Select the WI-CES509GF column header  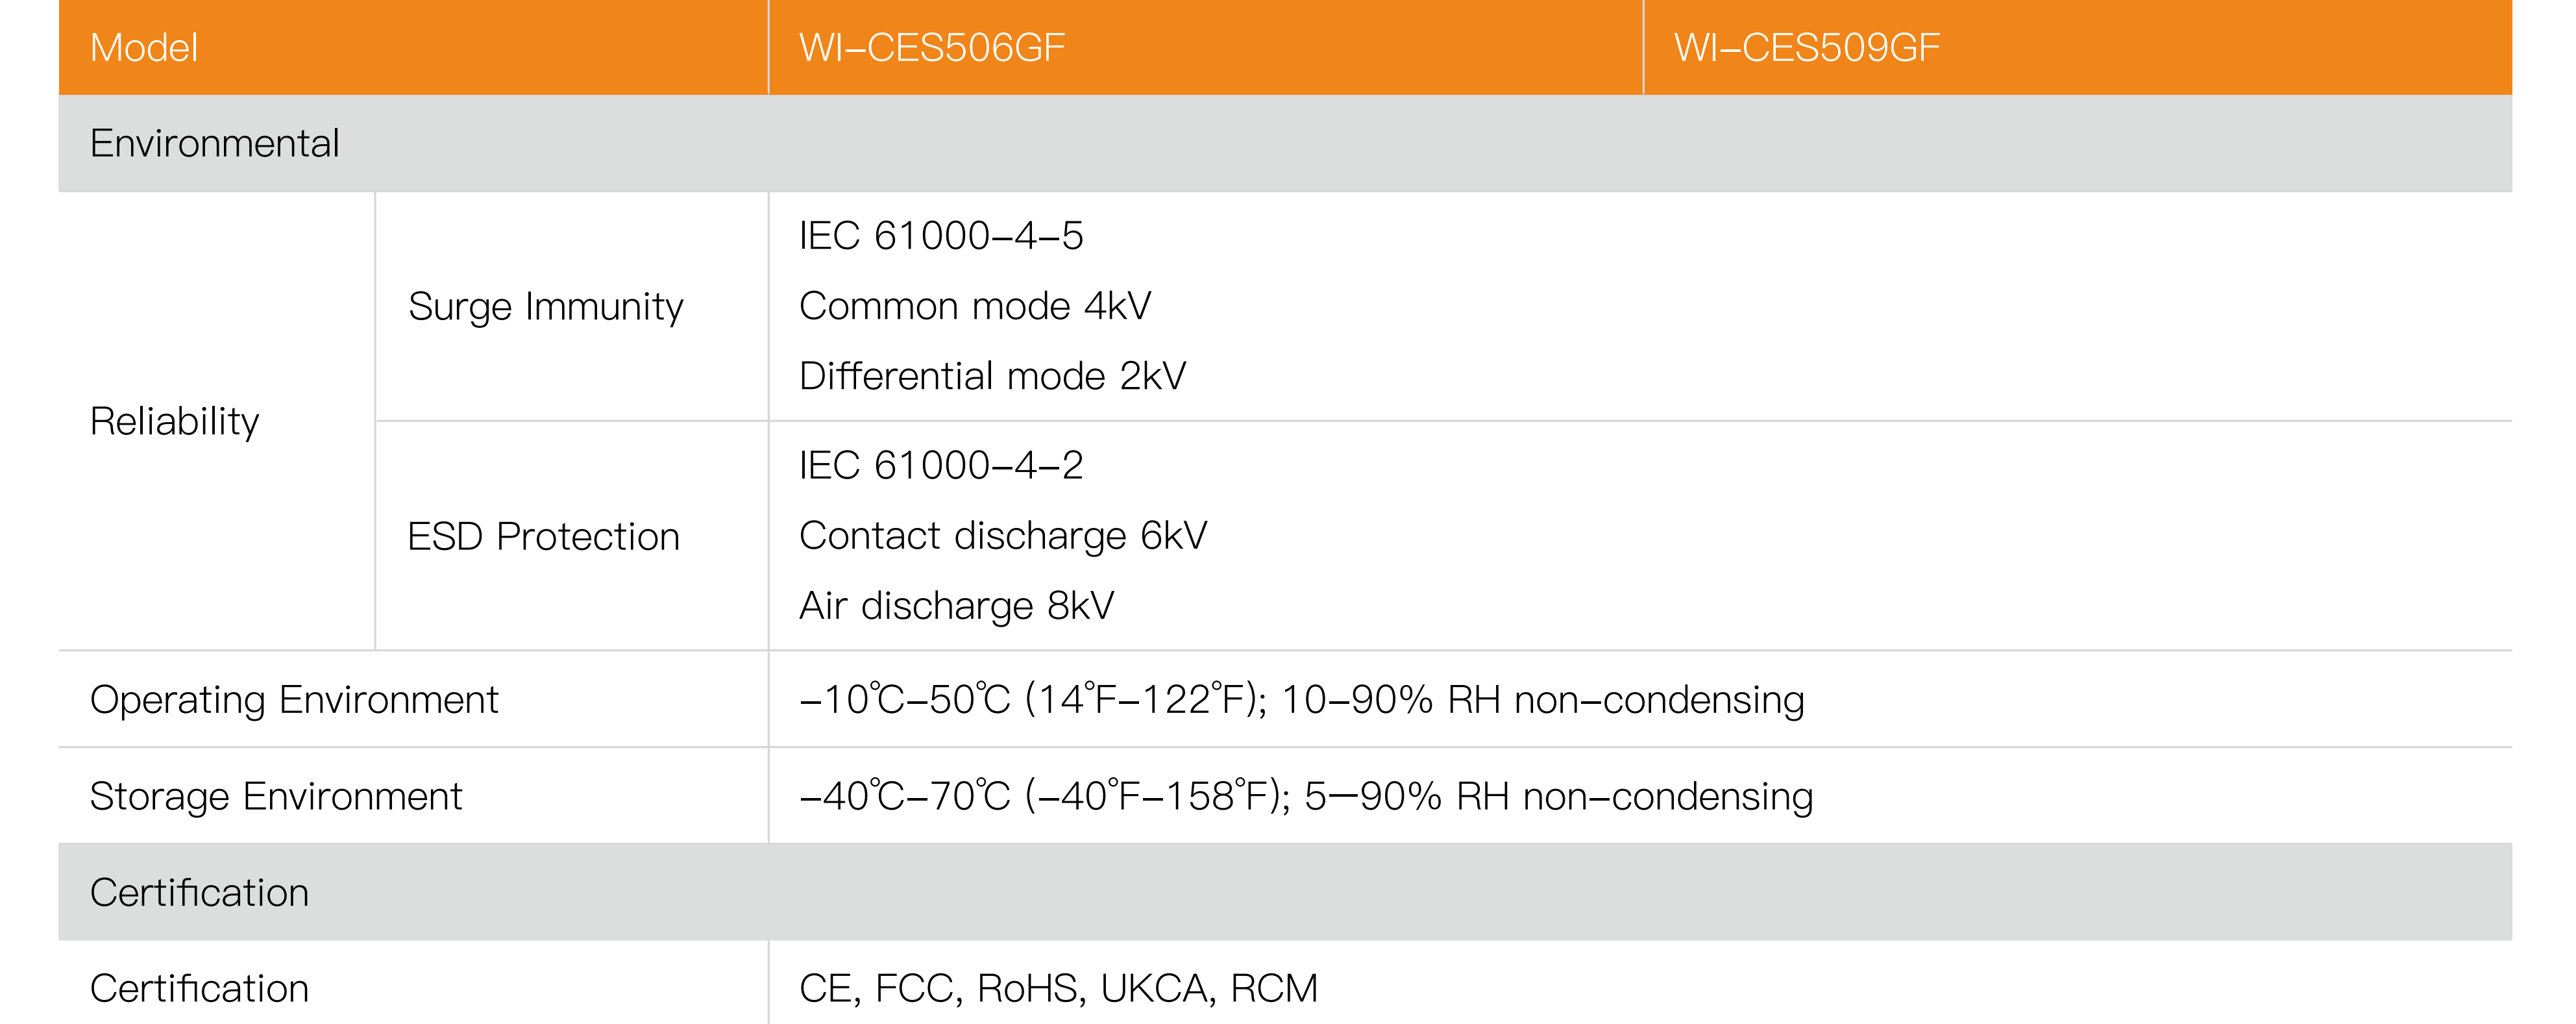point(1807,48)
